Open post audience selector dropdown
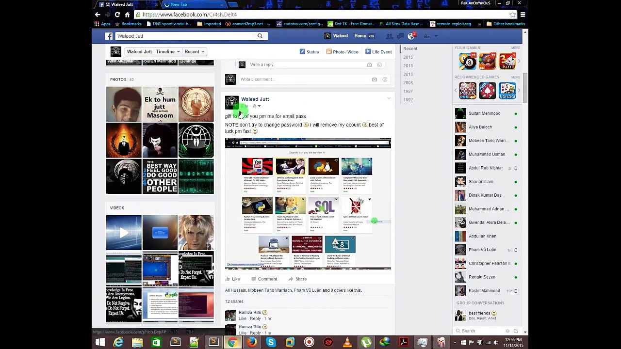The height and width of the screenshot is (349, 621). click(257, 106)
